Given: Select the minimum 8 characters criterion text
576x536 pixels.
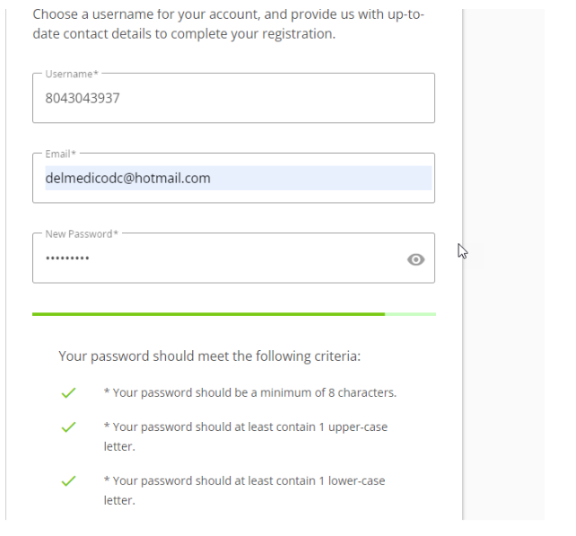Looking at the screenshot, I should (249, 393).
